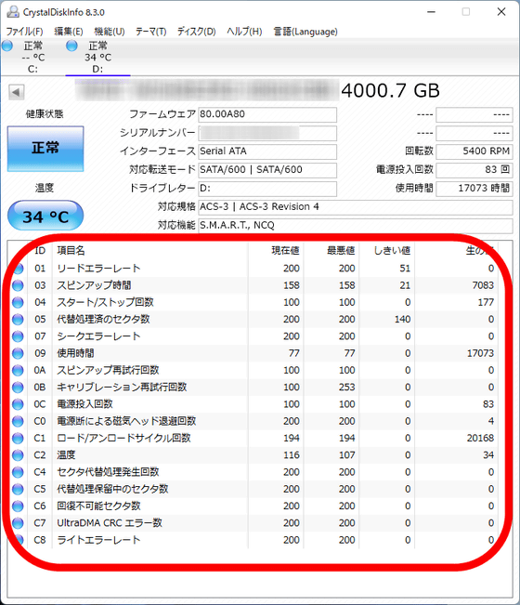
Task: Click the CrystalDiskInfo app icon in title bar
Action: point(13,12)
